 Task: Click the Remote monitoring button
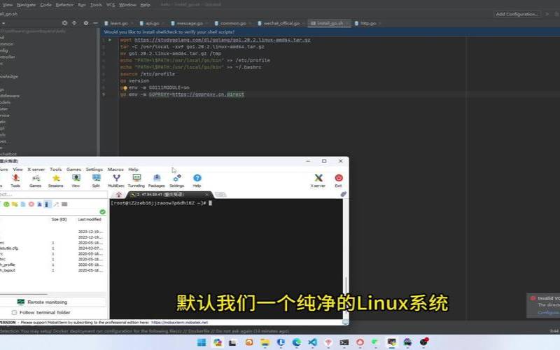pyautogui.click(x=43, y=302)
